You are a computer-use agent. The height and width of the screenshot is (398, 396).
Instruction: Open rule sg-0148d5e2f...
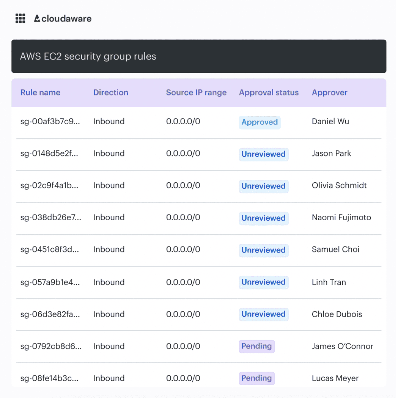(x=49, y=154)
